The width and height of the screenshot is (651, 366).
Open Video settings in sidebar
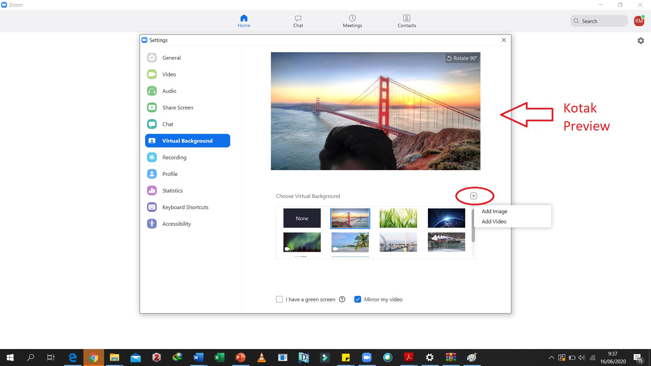169,74
